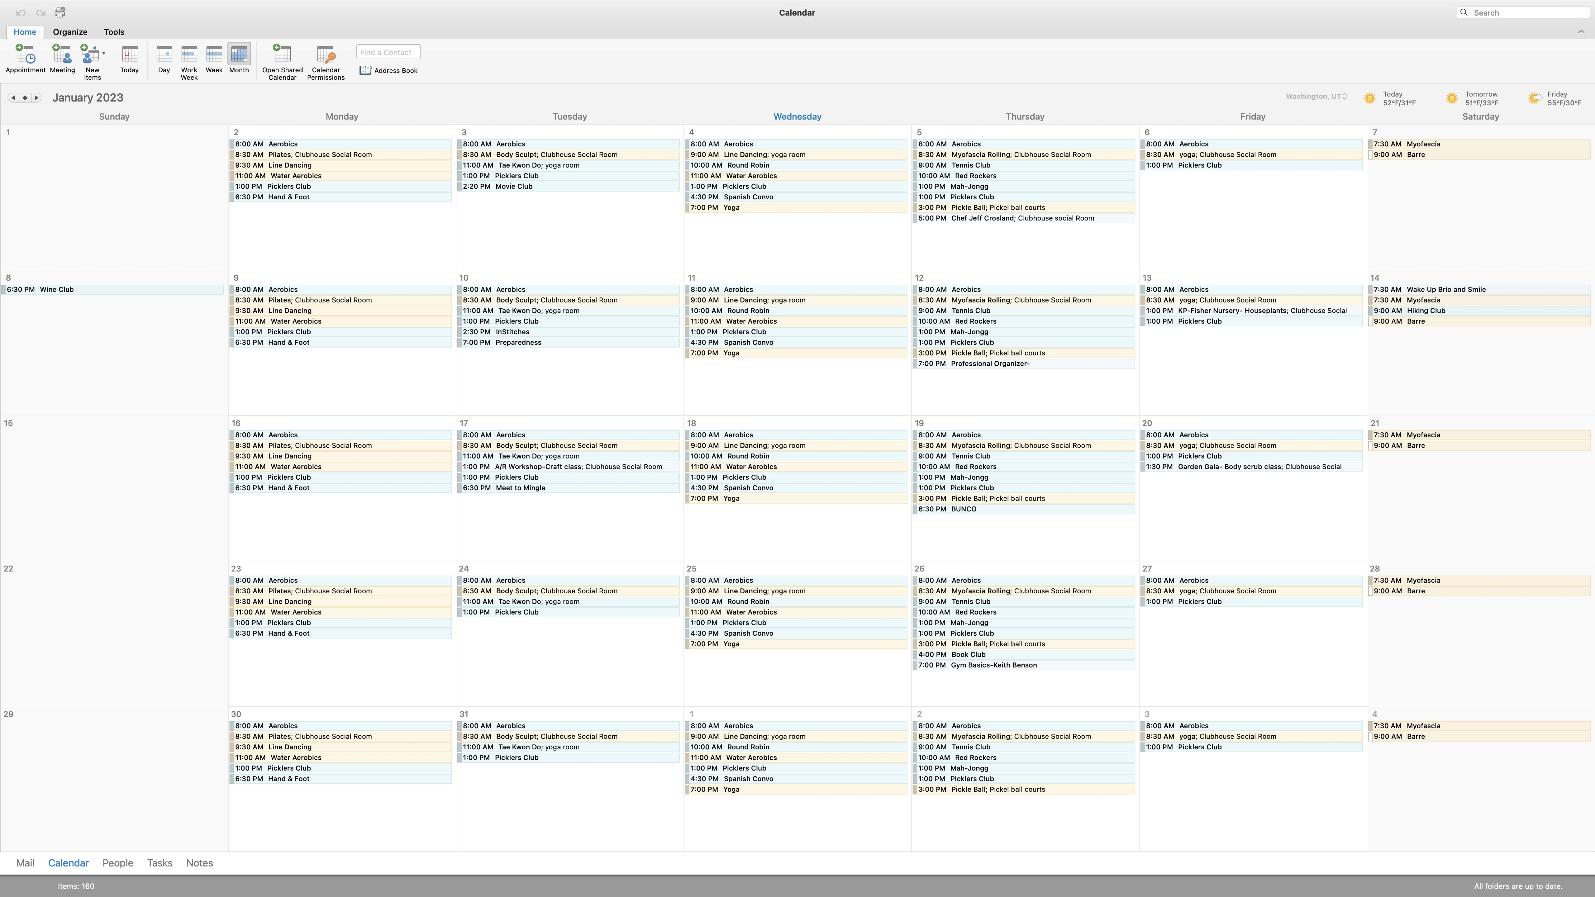Go to Mail in bottom navigation

pos(25,863)
